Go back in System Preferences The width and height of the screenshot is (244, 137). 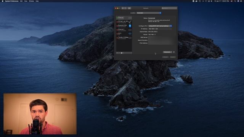123,8
